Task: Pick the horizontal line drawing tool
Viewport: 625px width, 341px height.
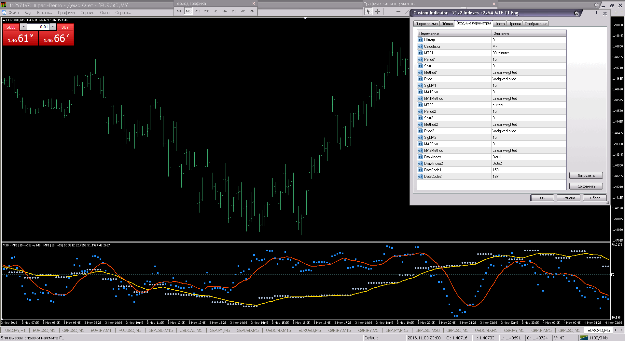Action: coord(398,11)
